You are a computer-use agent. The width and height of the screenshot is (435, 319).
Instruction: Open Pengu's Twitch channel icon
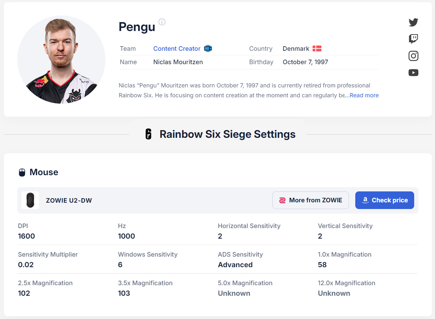point(413,39)
